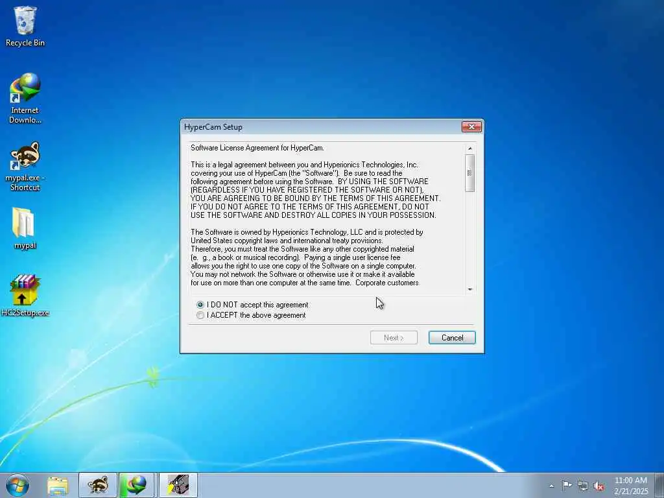Viewport: 664px width, 498px height.
Task: Close the HyperCam Setup dialog
Action: coord(471,127)
